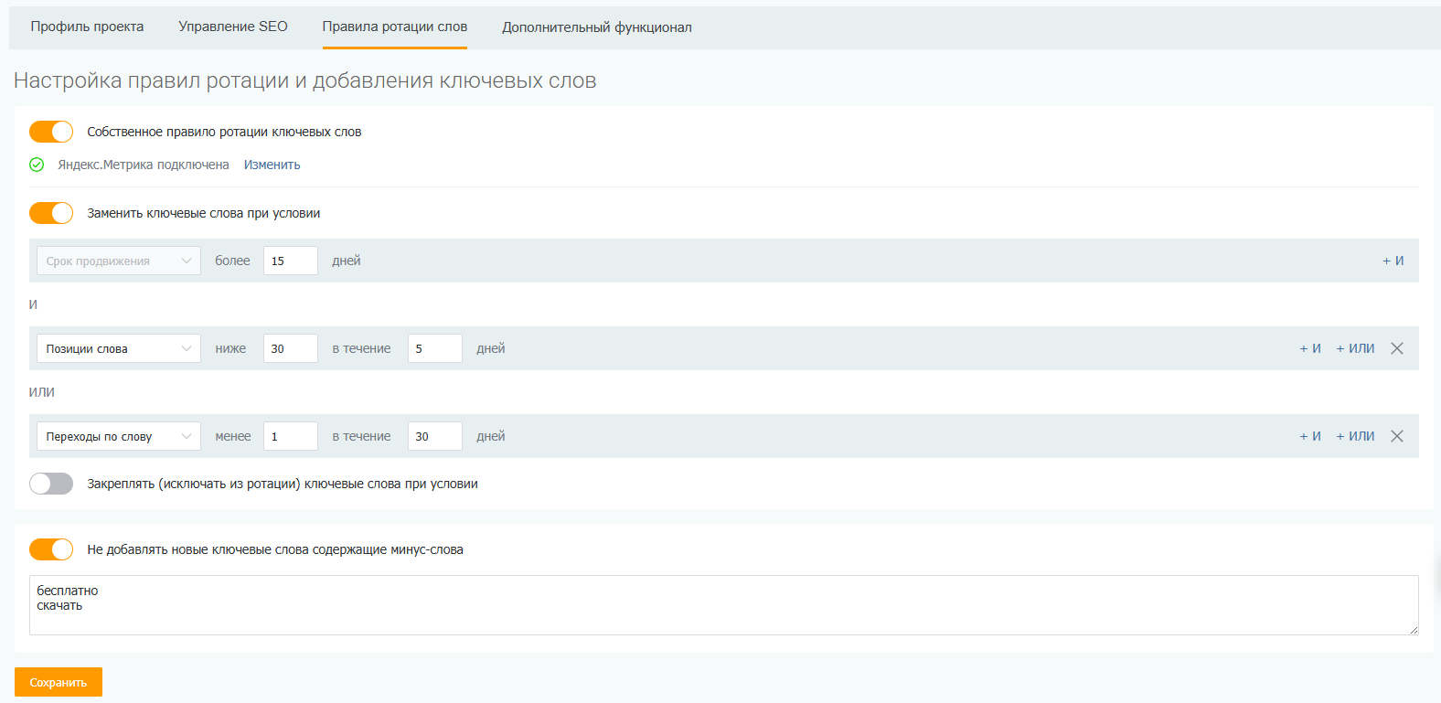
Task: Expand the 'Позиции слова' dropdown
Action: (x=118, y=348)
